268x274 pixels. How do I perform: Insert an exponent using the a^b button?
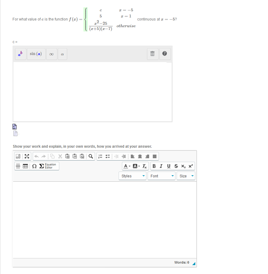[x=20, y=54]
